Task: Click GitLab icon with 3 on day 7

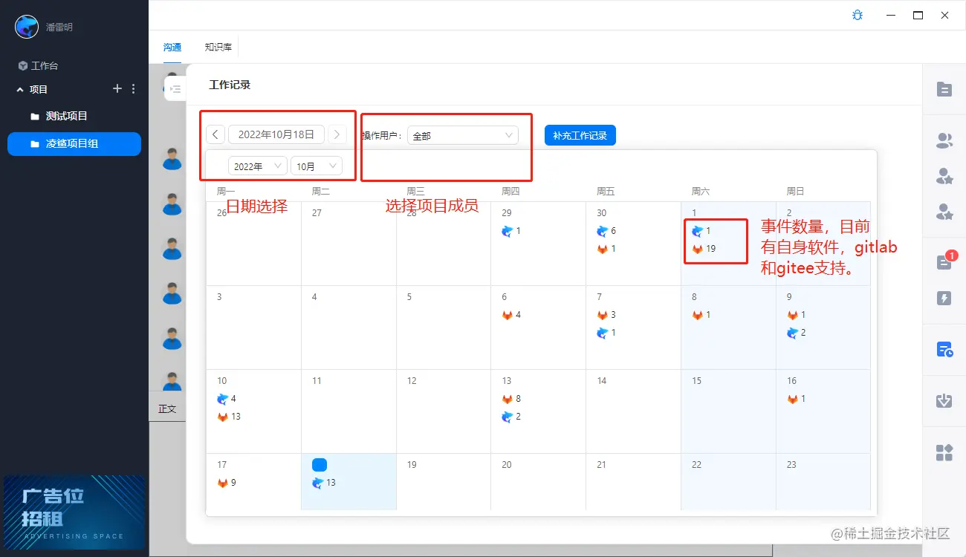Action: click(x=602, y=315)
